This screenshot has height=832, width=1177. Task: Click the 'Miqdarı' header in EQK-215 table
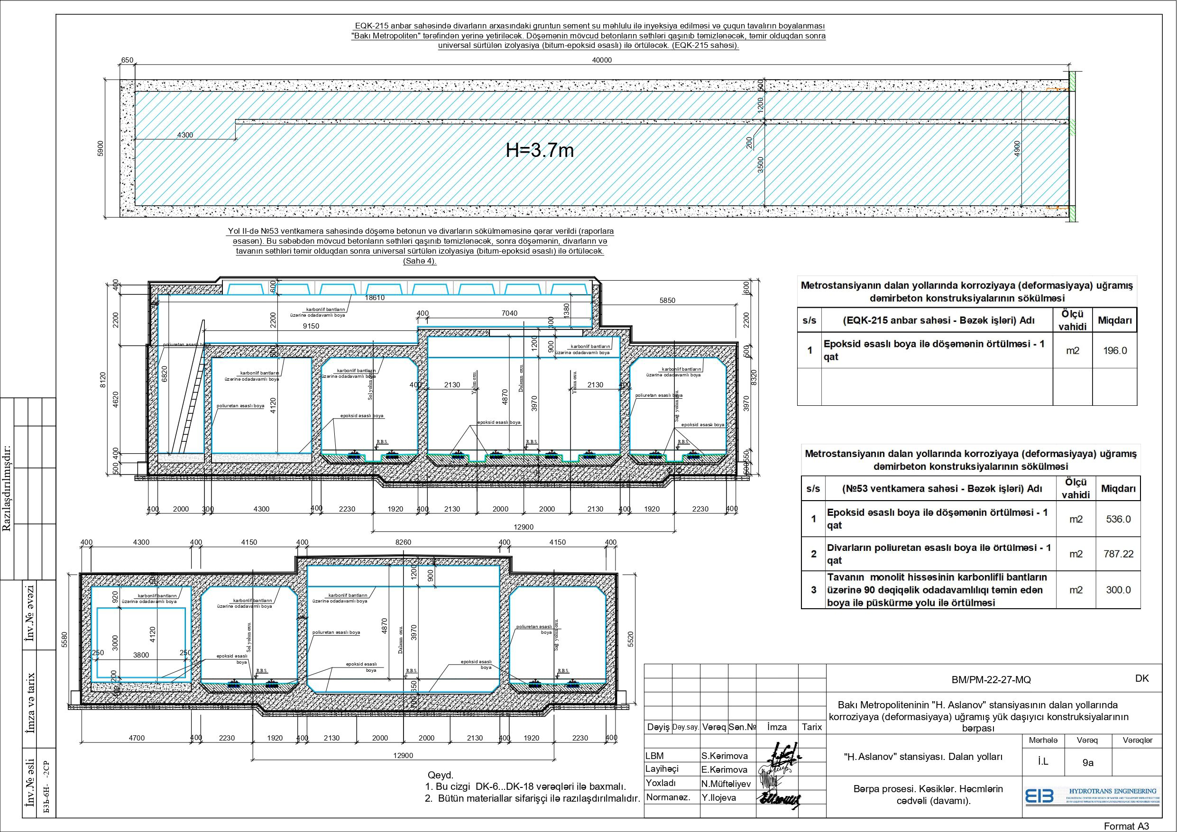(x=1114, y=320)
